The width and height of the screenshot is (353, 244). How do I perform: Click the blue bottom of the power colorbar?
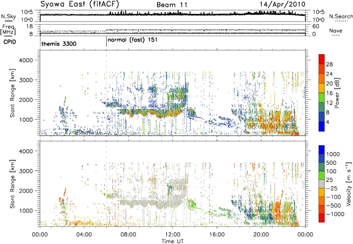click(x=322, y=126)
